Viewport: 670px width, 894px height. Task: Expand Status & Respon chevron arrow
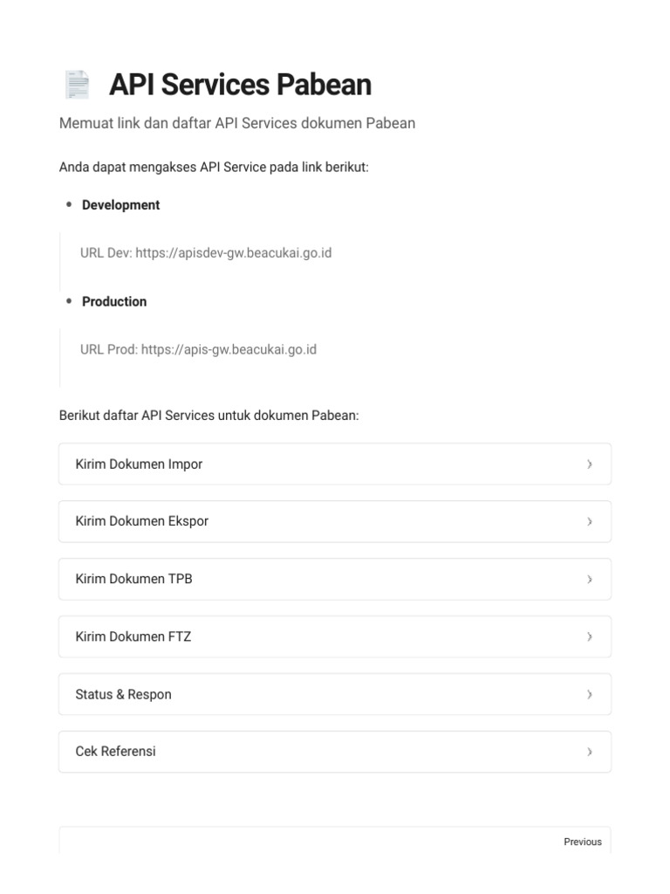(x=590, y=695)
